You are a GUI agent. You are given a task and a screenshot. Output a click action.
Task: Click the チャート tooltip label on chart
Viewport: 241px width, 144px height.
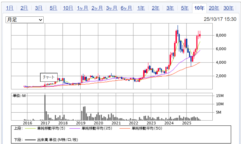[49, 77]
